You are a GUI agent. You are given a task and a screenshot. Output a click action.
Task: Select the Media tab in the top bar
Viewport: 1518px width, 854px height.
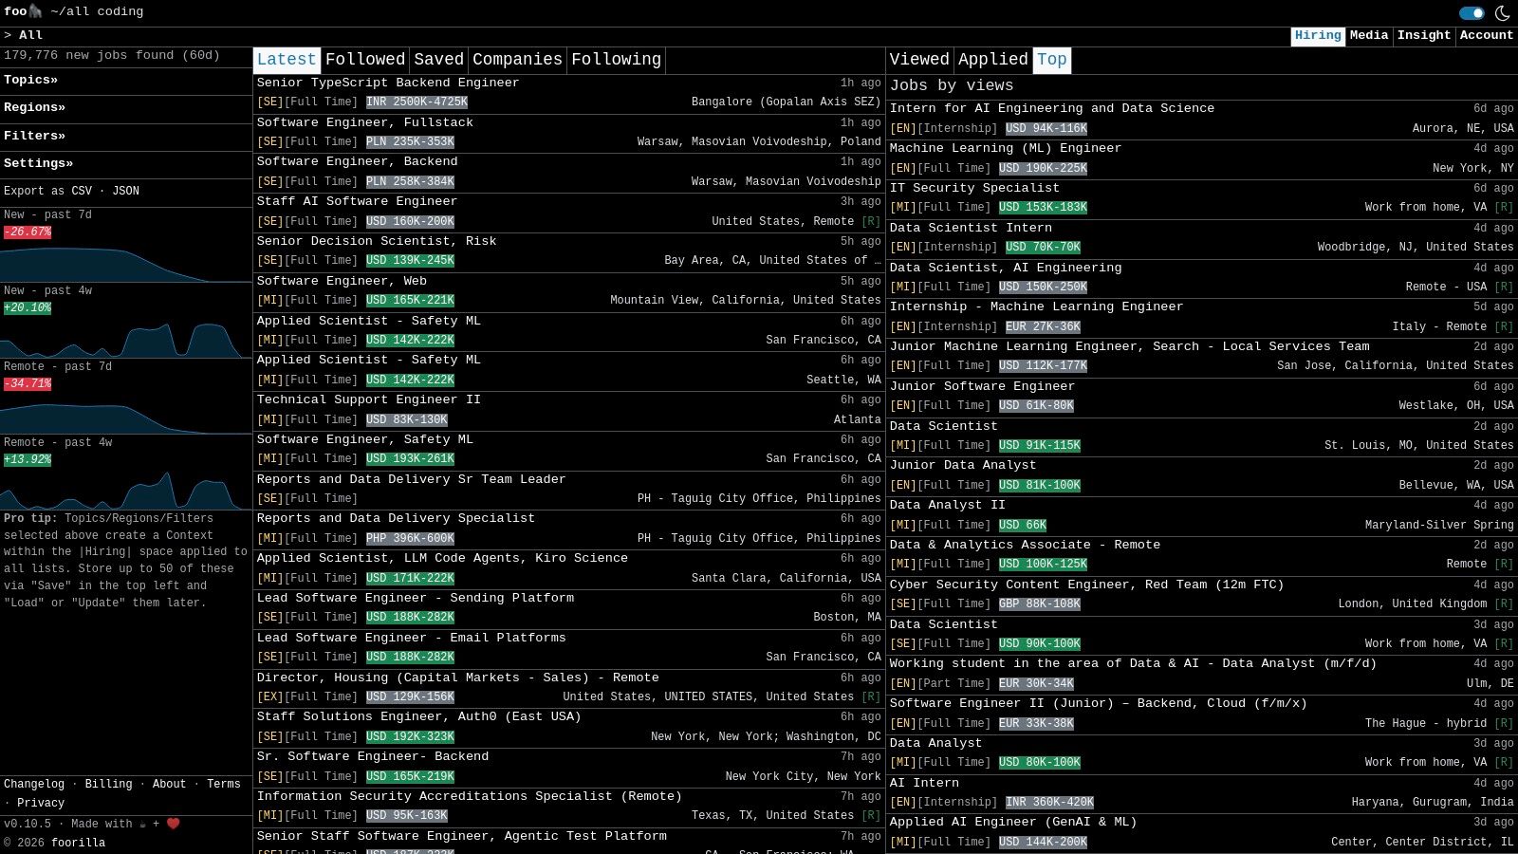tap(1368, 35)
